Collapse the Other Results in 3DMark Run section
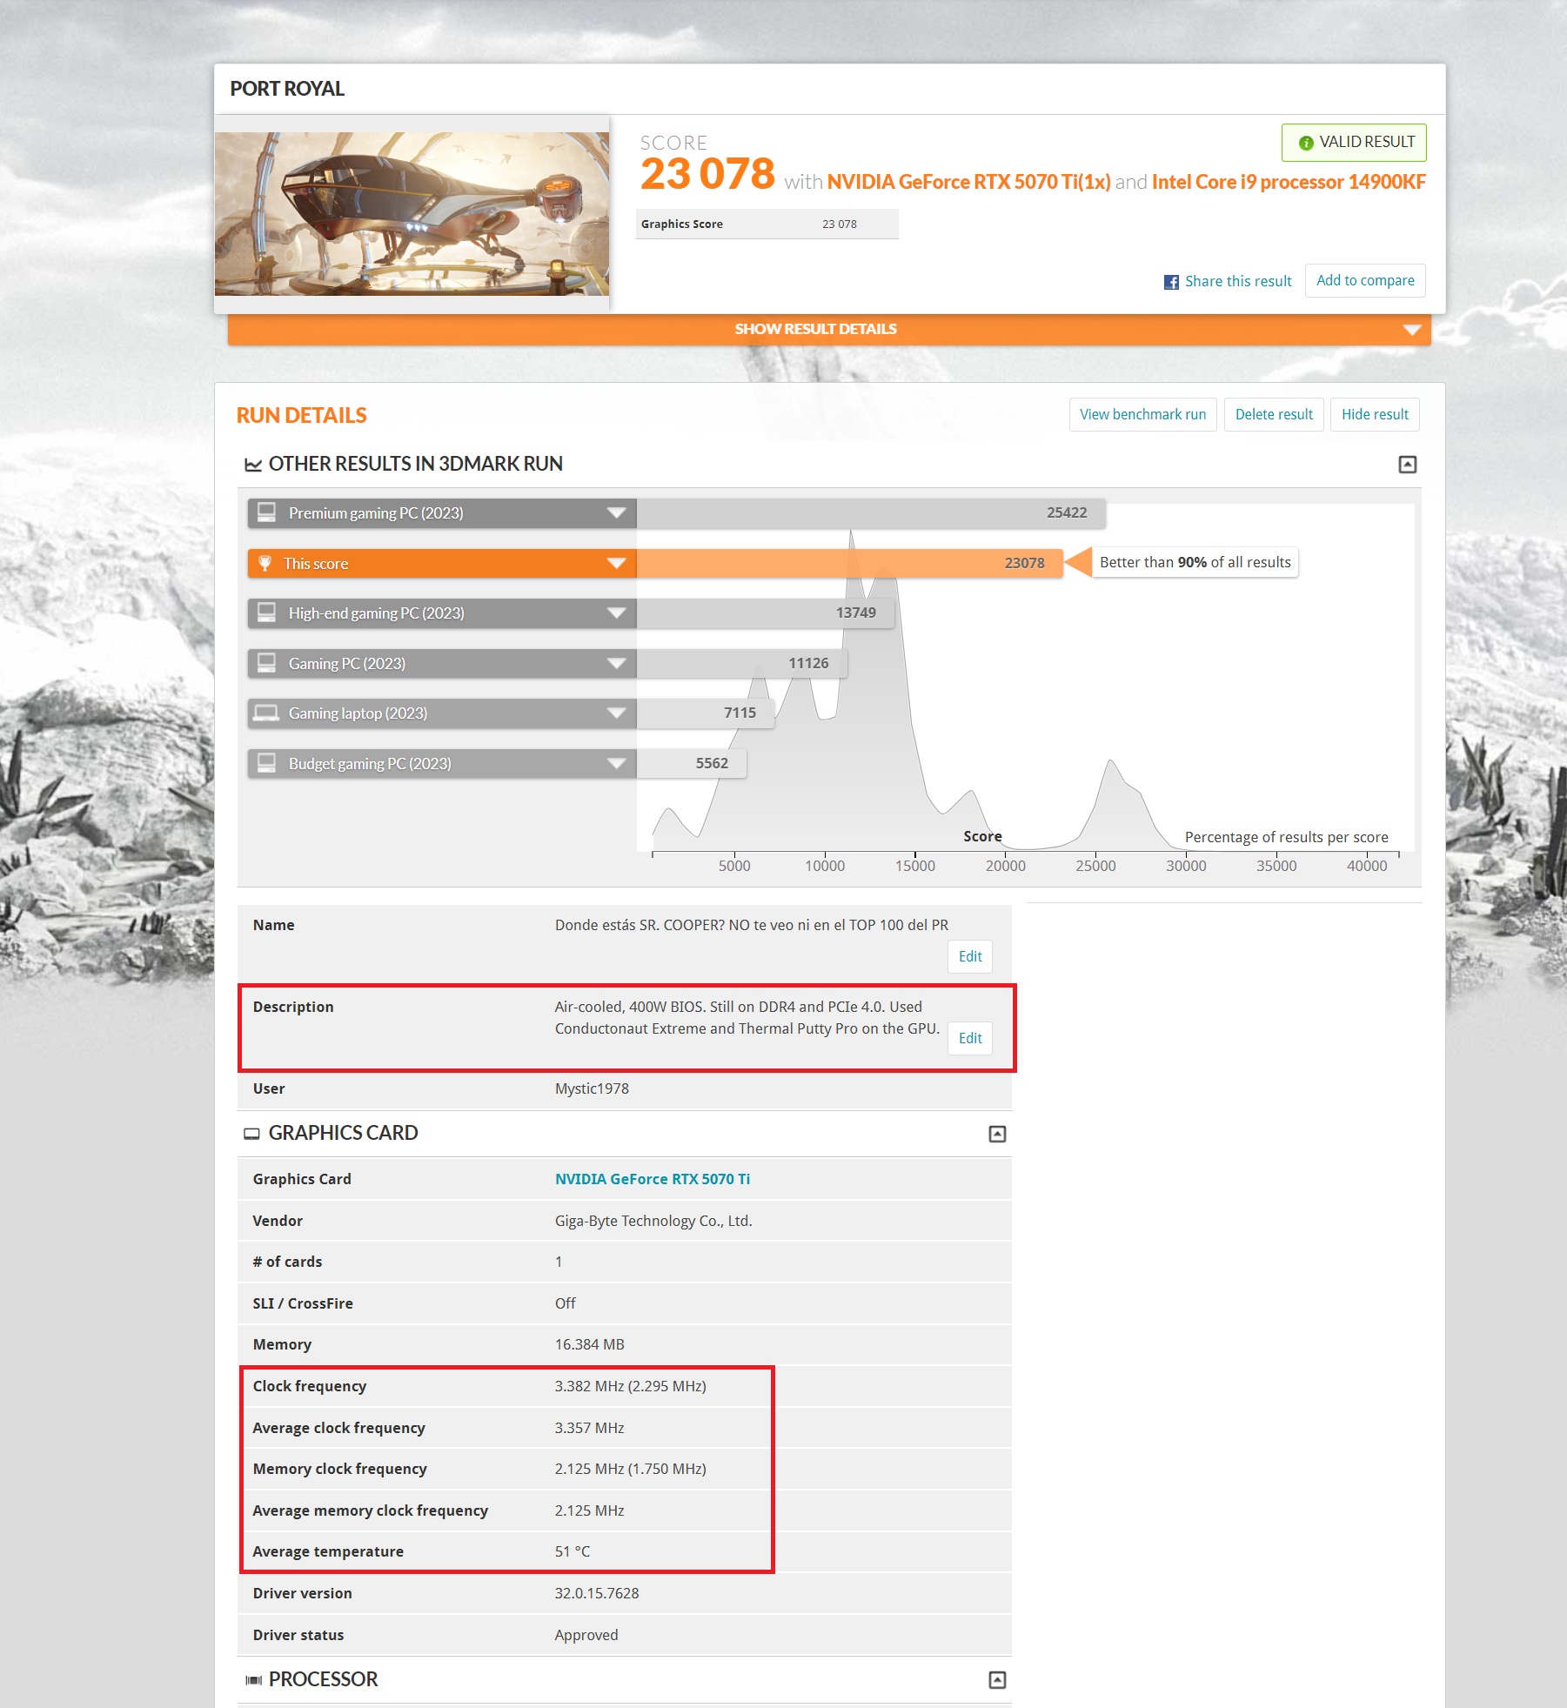This screenshot has height=1708, width=1567. (1407, 465)
